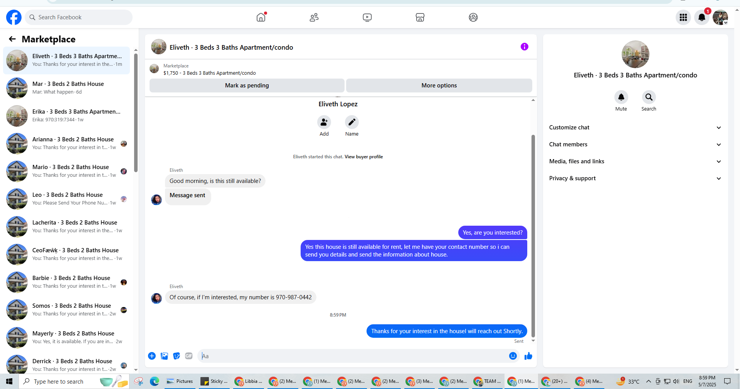This screenshot has width=740, height=389.
Task: Open conversation information purple icon
Action: pyautogui.click(x=525, y=47)
